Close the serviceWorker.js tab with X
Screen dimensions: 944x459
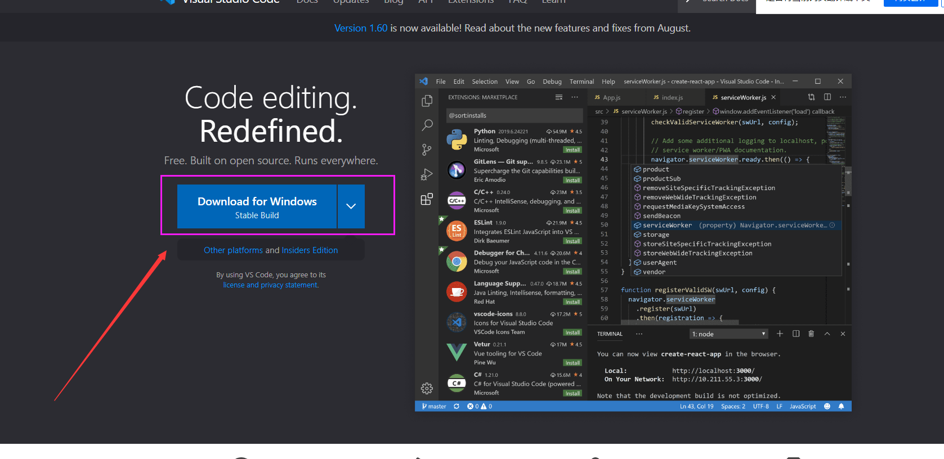click(x=773, y=97)
